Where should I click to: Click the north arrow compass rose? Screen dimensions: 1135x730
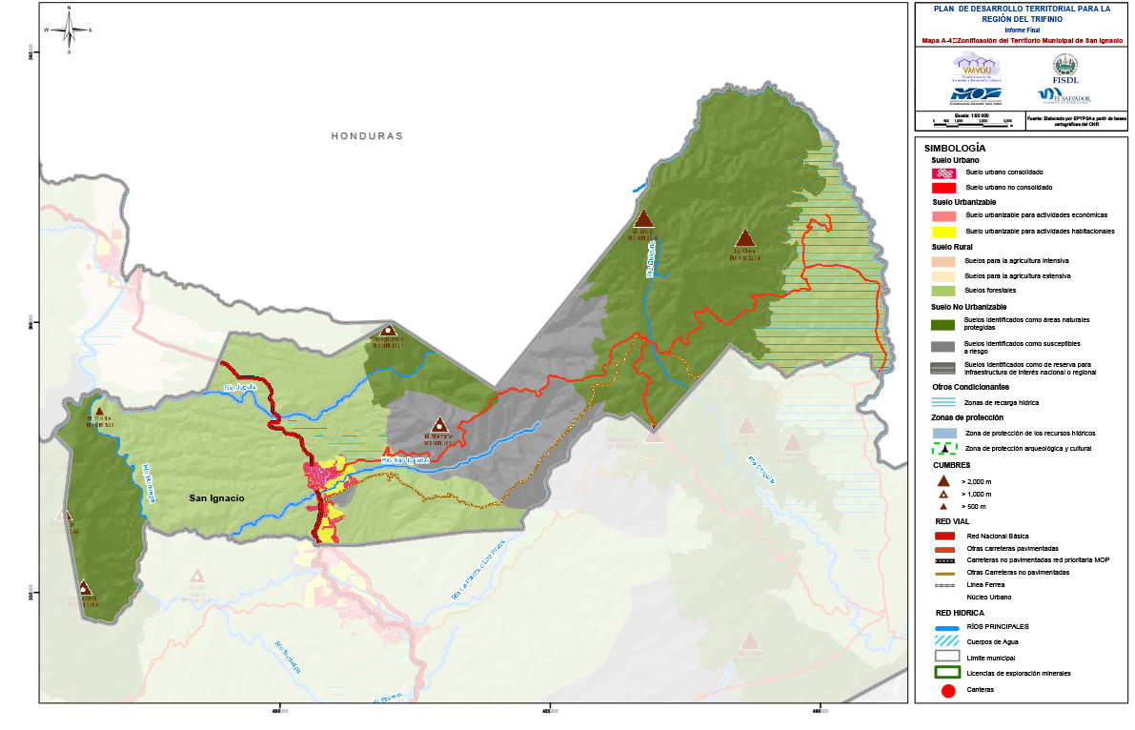[69, 29]
